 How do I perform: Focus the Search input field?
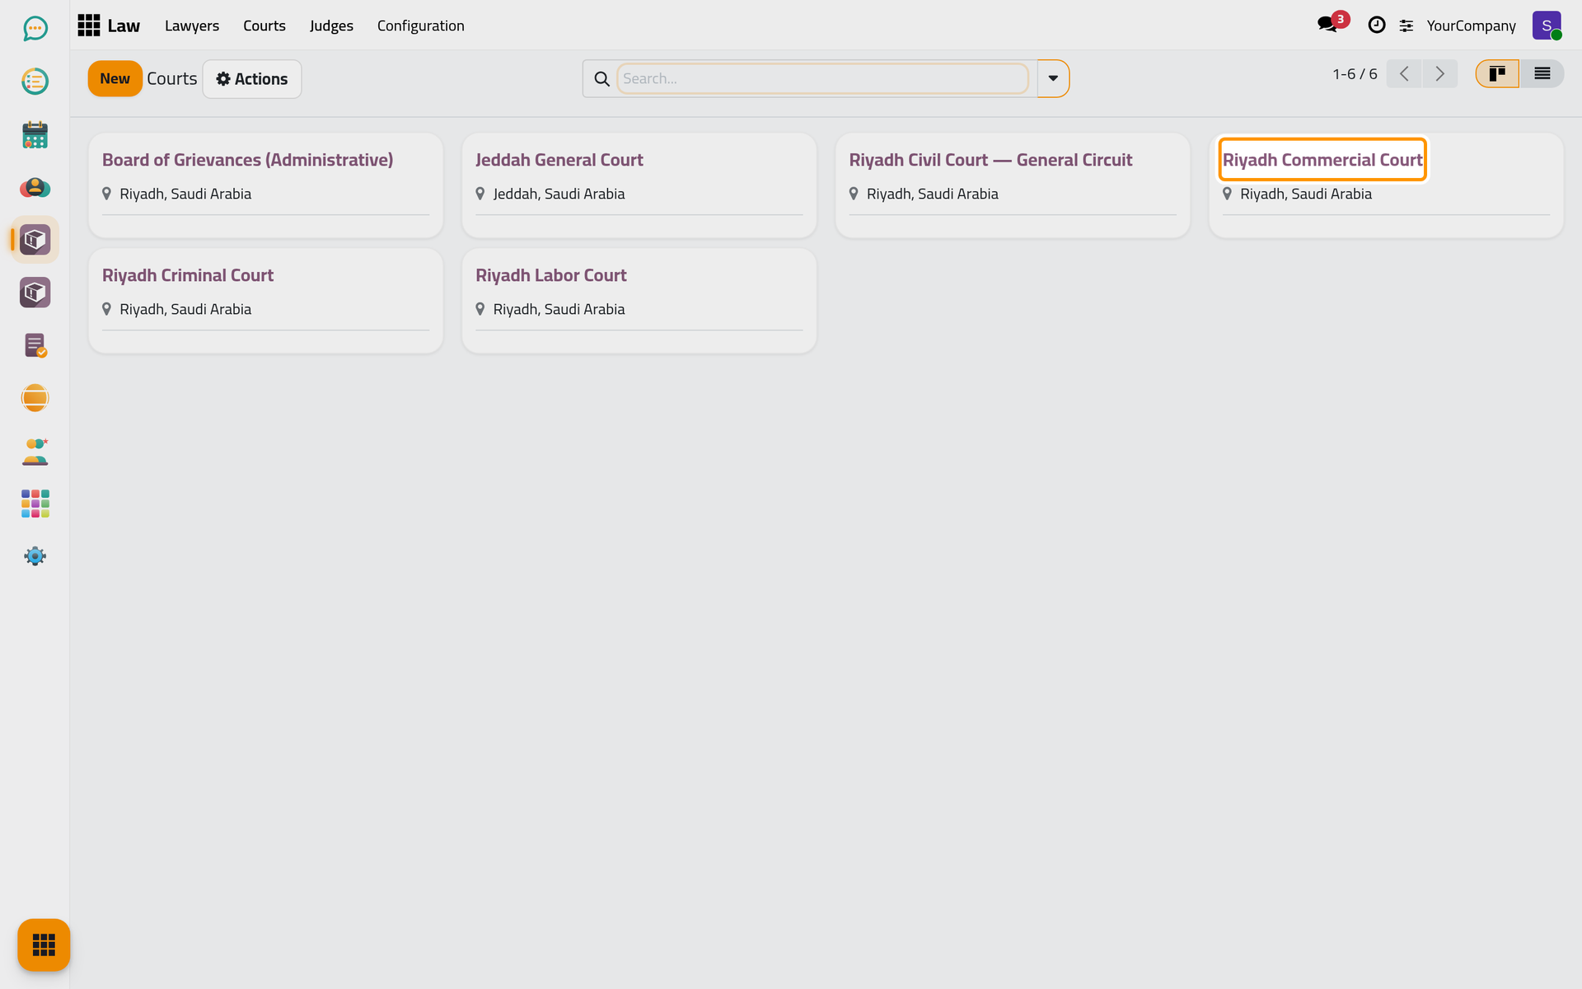(822, 78)
